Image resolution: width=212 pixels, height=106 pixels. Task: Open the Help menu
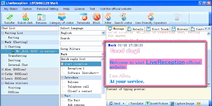[x=66, y=9]
